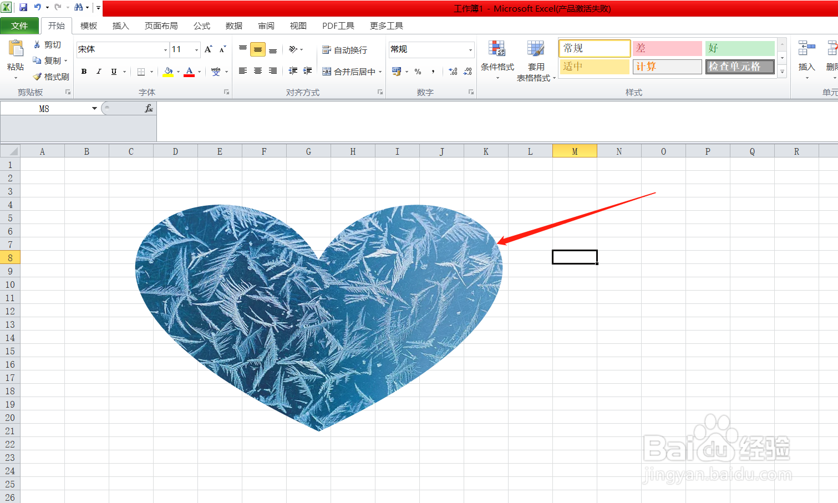
Task: Open Format as Table gallery
Action: (x=536, y=60)
